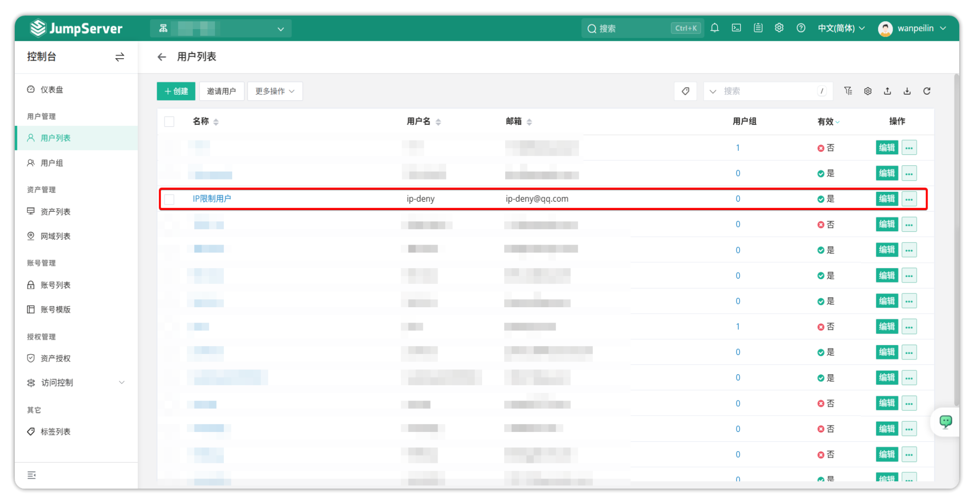Select all users with header checkbox

click(169, 122)
